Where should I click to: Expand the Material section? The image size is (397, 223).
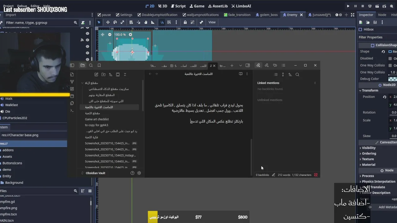[x=367, y=165]
